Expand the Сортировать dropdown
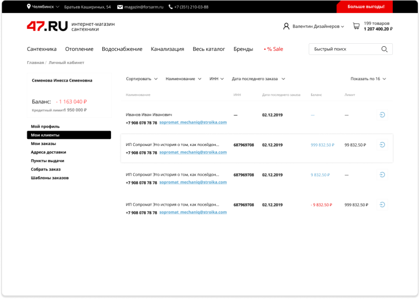 [x=142, y=79]
